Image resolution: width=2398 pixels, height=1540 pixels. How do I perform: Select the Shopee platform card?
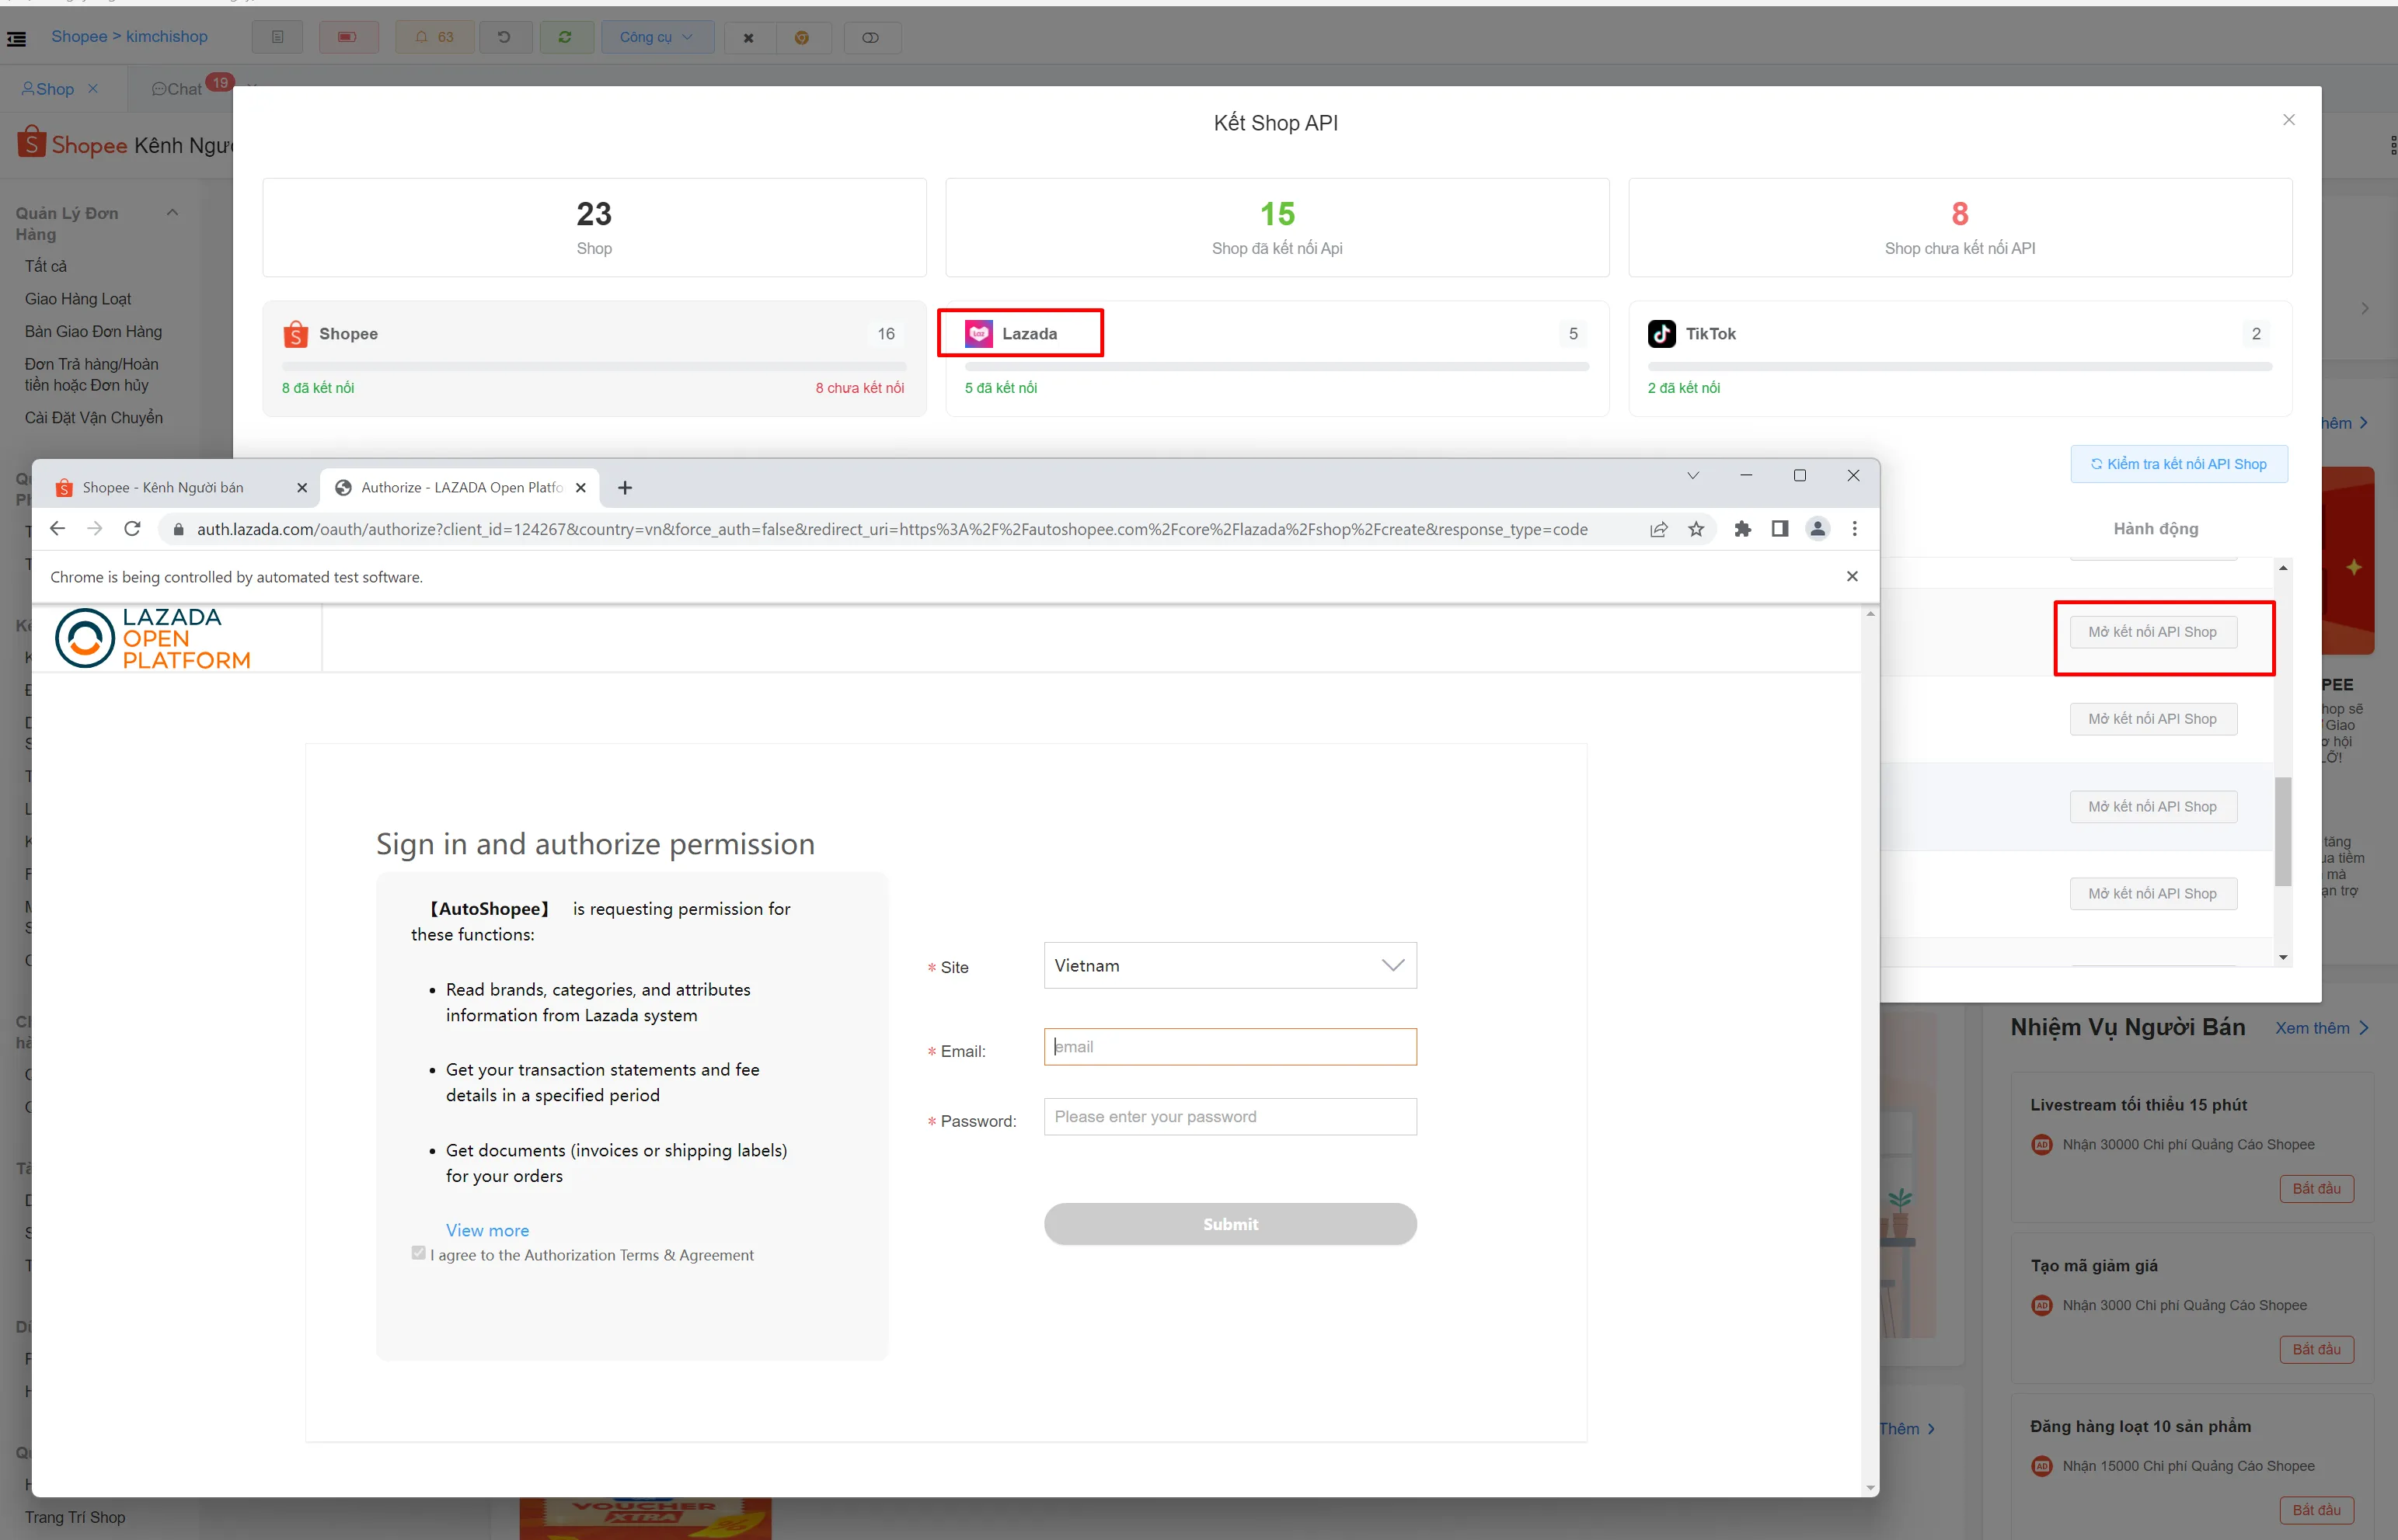[x=594, y=358]
